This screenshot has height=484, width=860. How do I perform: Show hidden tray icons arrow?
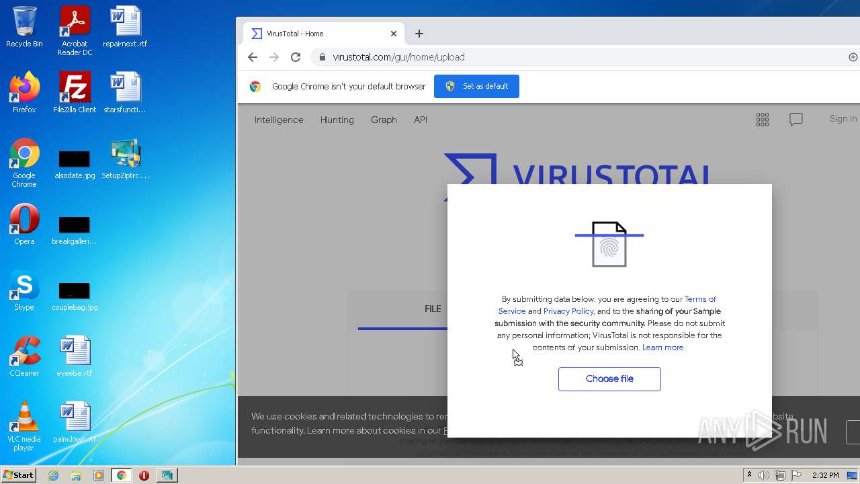pos(749,475)
